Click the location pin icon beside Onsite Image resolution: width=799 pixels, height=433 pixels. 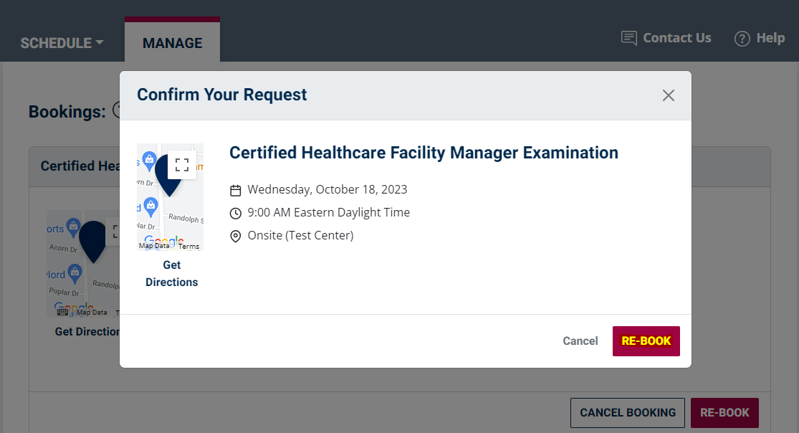(x=236, y=236)
